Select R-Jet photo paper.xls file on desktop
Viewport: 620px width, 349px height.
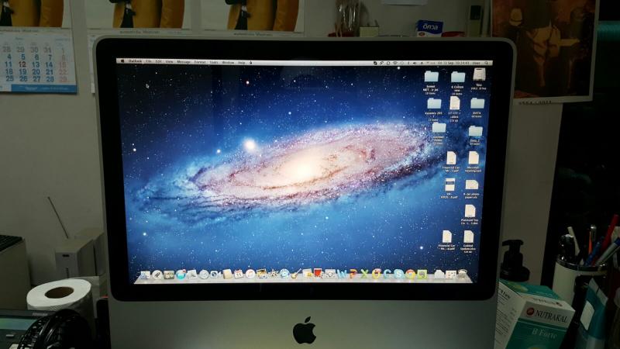click(x=471, y=185)
